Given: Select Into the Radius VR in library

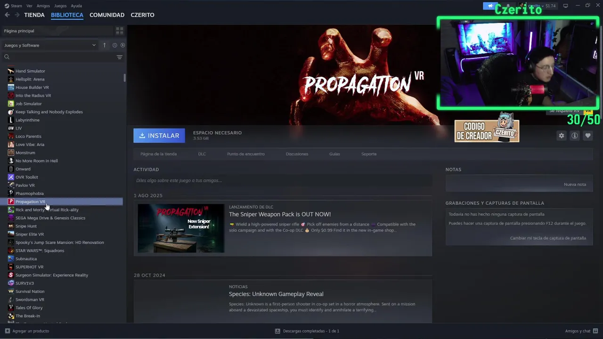Looking at the screenshot, I should (x=33, y=96).
